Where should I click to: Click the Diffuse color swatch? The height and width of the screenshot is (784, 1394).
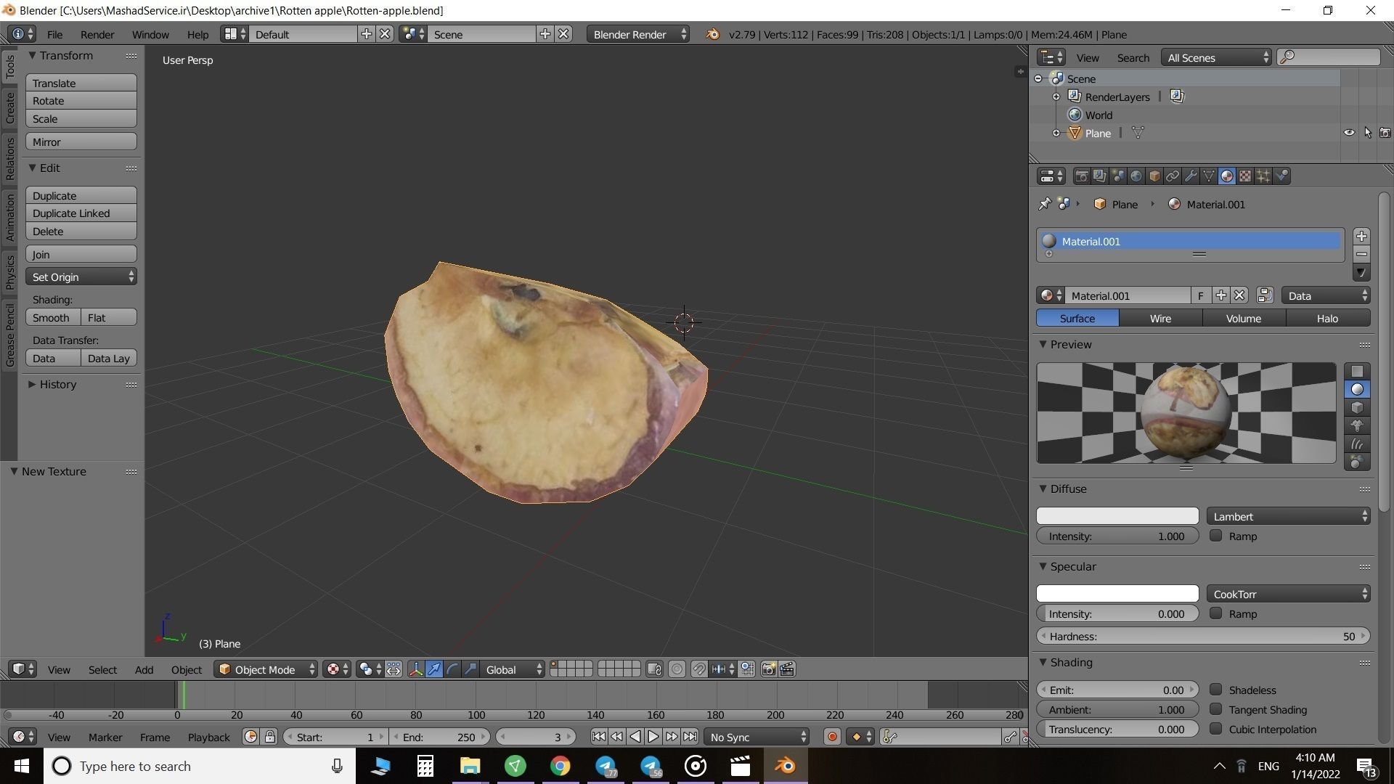(1117, 516)
